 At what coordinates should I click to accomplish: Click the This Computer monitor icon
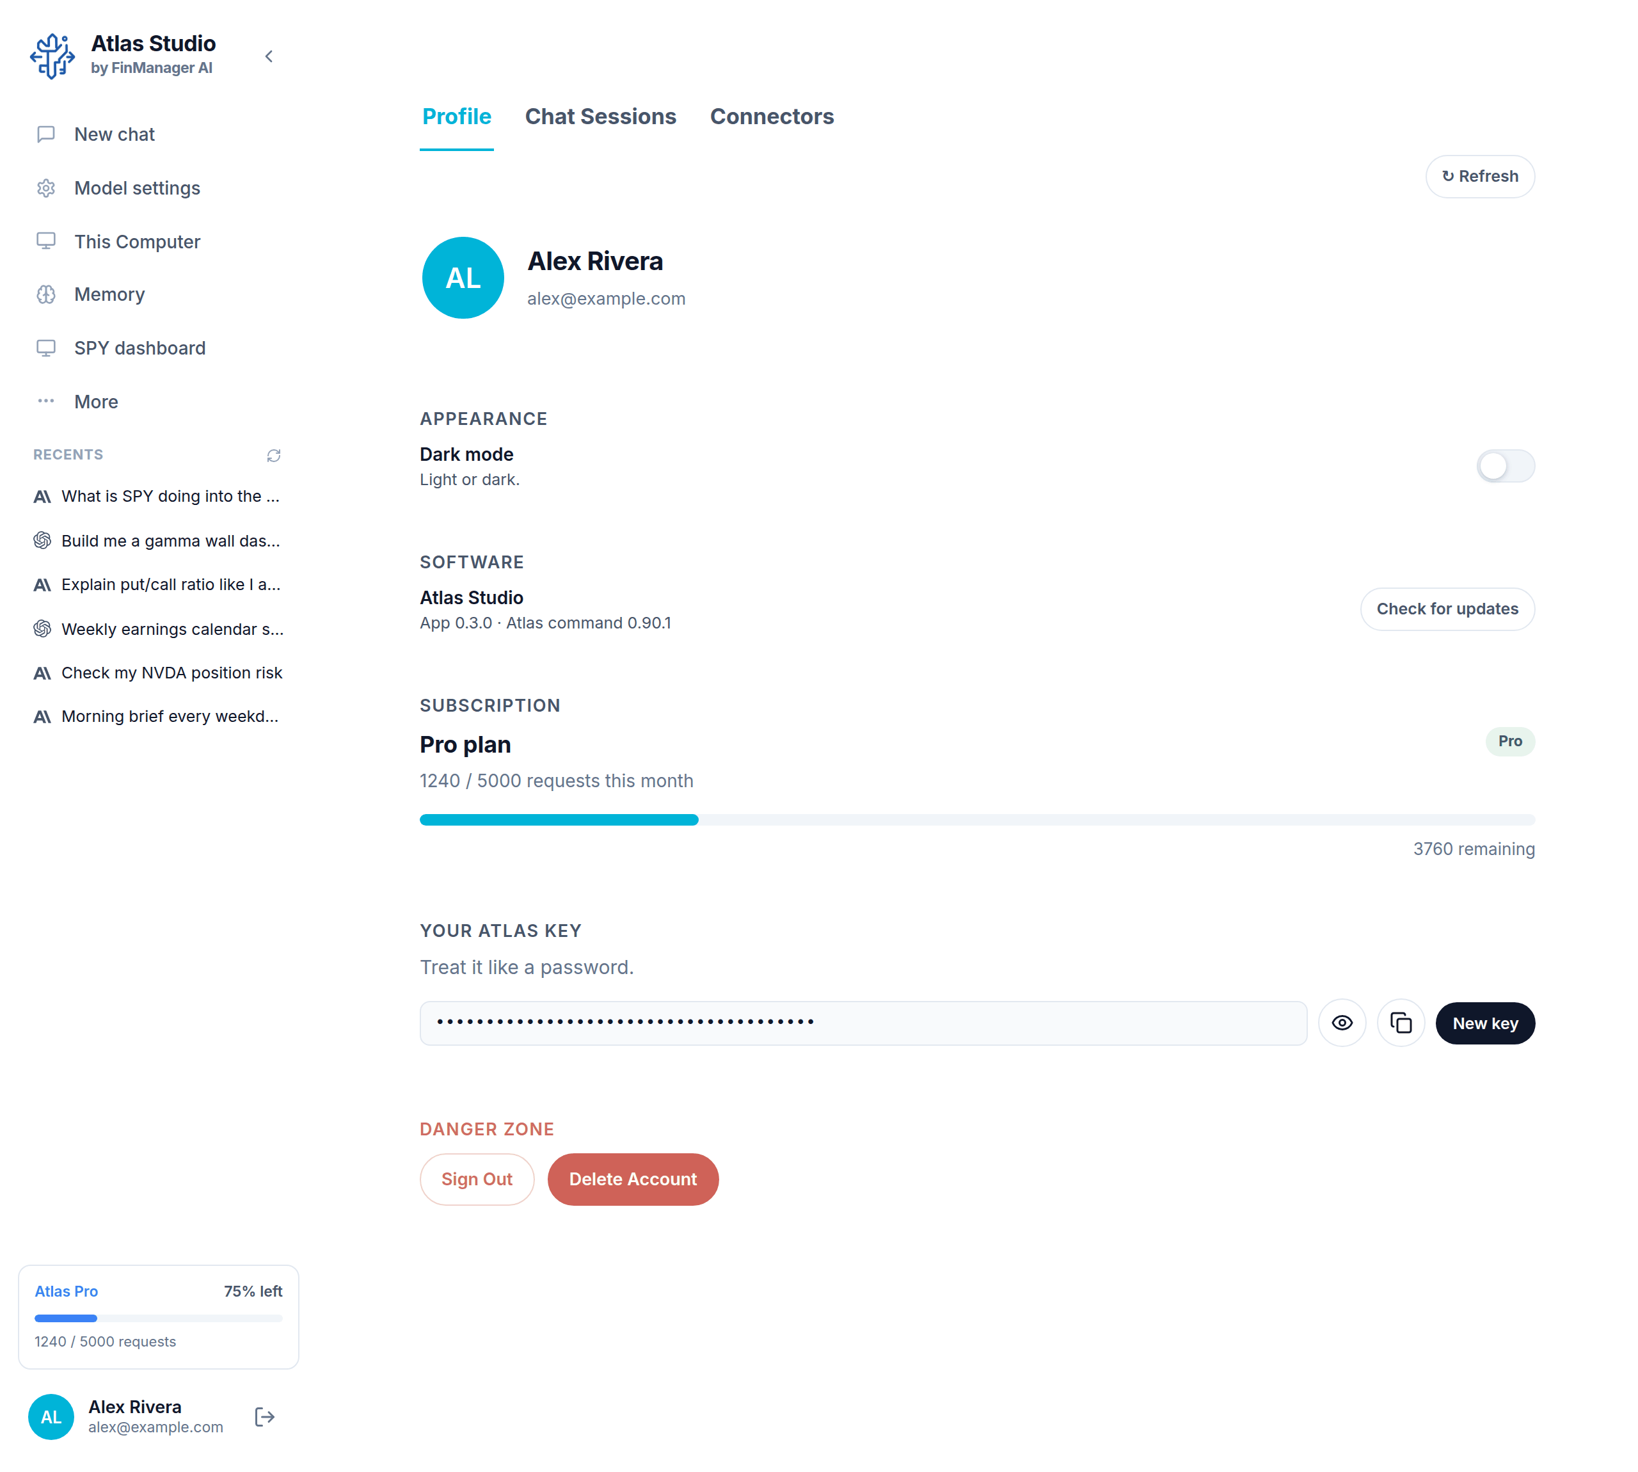46,241
